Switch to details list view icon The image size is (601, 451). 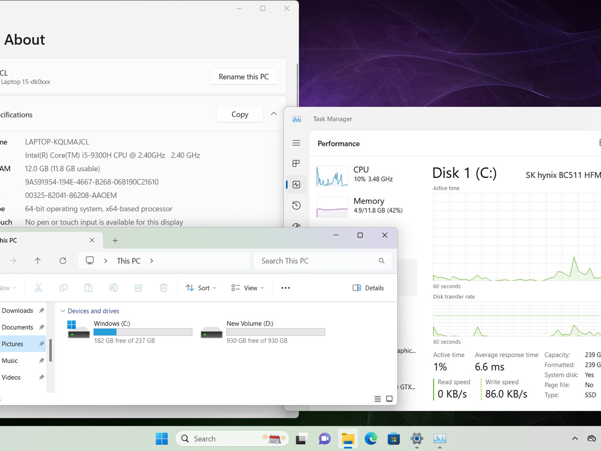[378, 399]
